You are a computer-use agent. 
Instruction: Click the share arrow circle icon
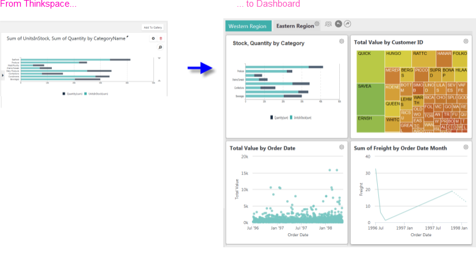(348, 24)
